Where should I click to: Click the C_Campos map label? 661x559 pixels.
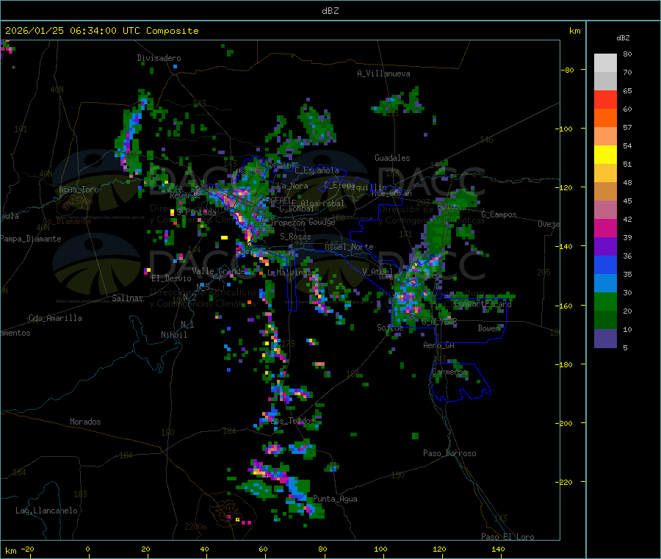coord(499,214)
